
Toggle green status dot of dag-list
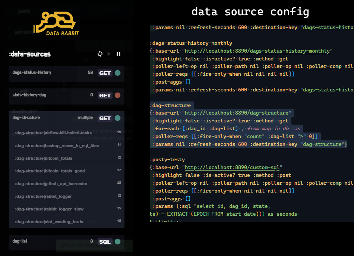[118, 241]
